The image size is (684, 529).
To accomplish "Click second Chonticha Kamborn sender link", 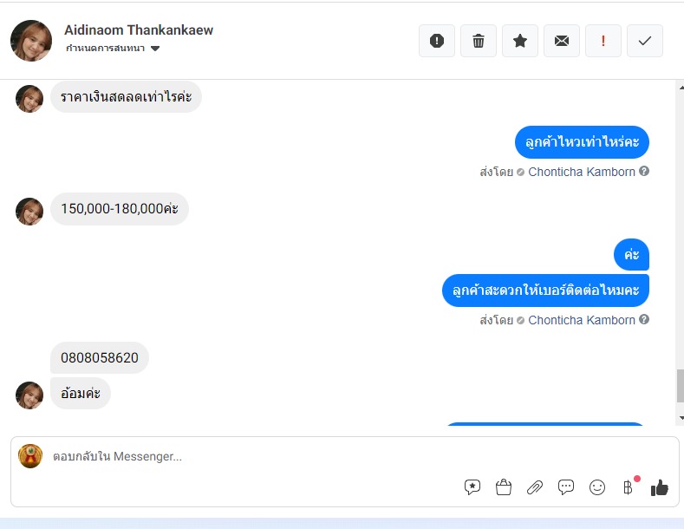I will coord(582,320).
